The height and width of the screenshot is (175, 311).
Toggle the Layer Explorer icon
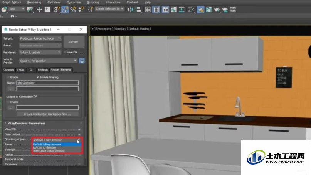click(156, 9)
